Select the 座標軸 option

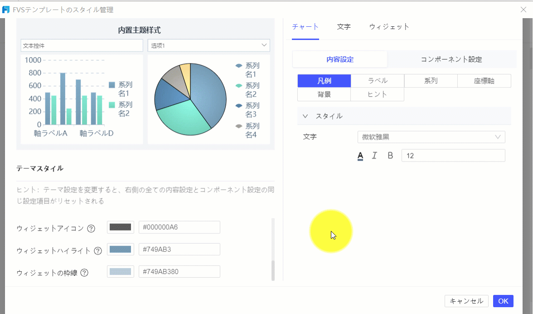point(484,81)
